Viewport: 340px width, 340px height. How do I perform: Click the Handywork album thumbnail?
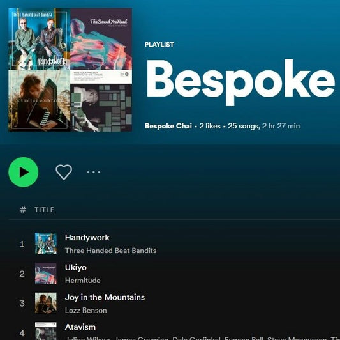[x=46, y=243]
